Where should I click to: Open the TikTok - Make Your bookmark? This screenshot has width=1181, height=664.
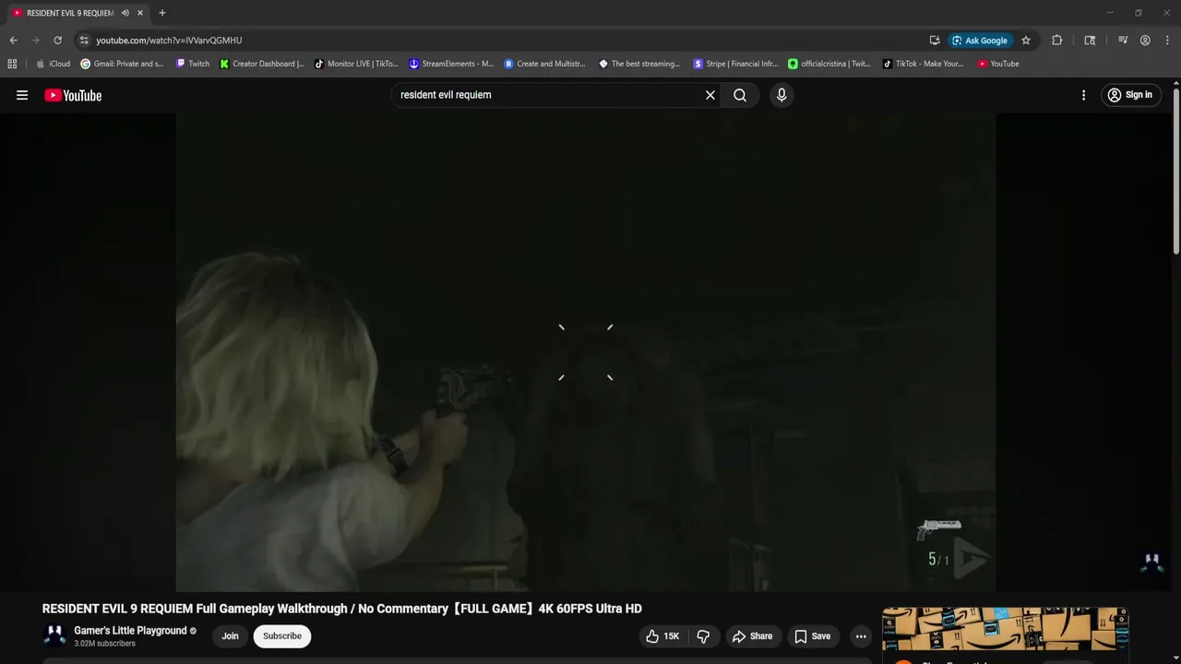pos(924,64)
